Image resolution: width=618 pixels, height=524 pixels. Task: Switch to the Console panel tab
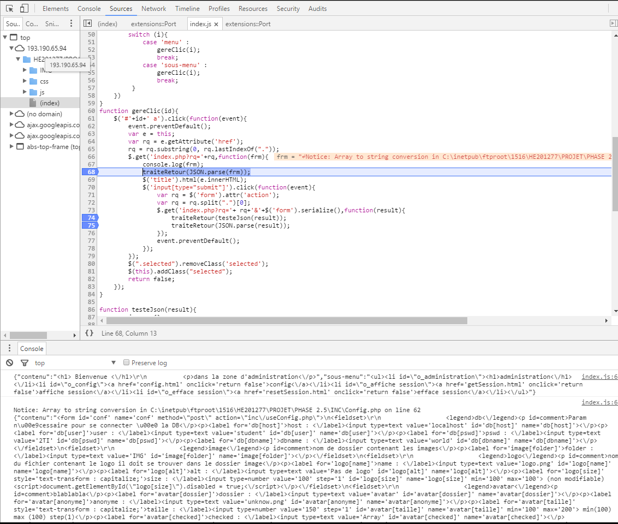pyautogui.click(x=89, y=8)
